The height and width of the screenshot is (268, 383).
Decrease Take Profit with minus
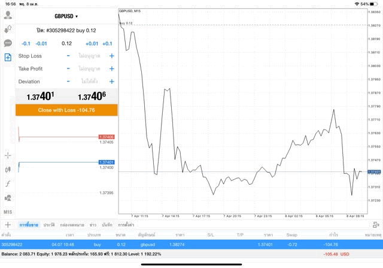coord(68,68)
